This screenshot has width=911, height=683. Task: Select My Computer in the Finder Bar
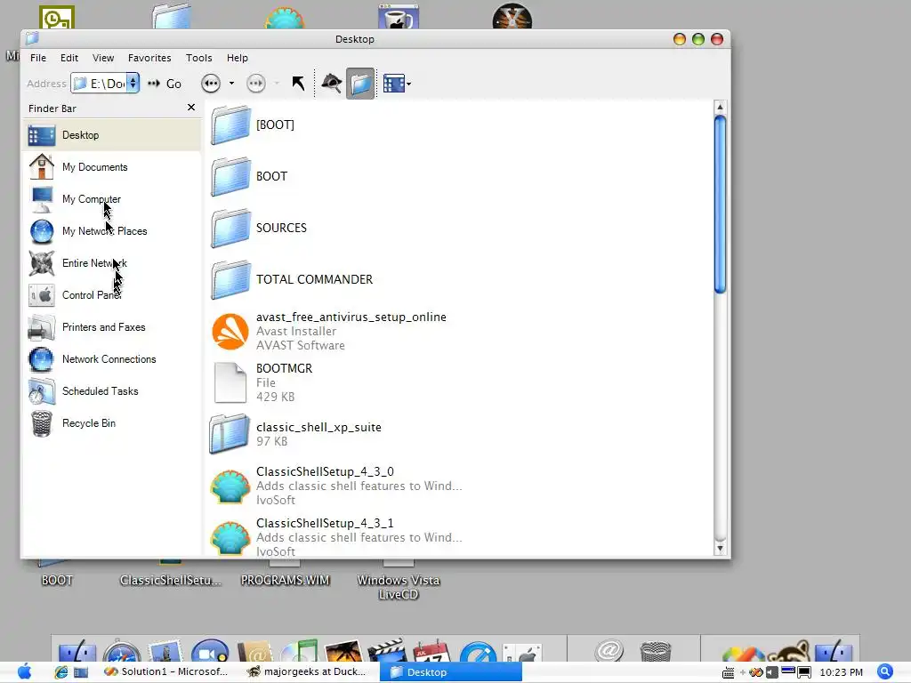[112, 199]
